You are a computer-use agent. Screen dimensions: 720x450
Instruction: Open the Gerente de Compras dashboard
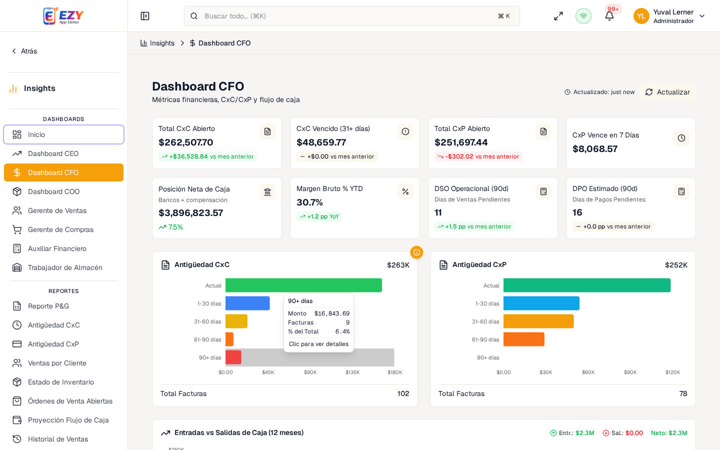click(63, 229)
